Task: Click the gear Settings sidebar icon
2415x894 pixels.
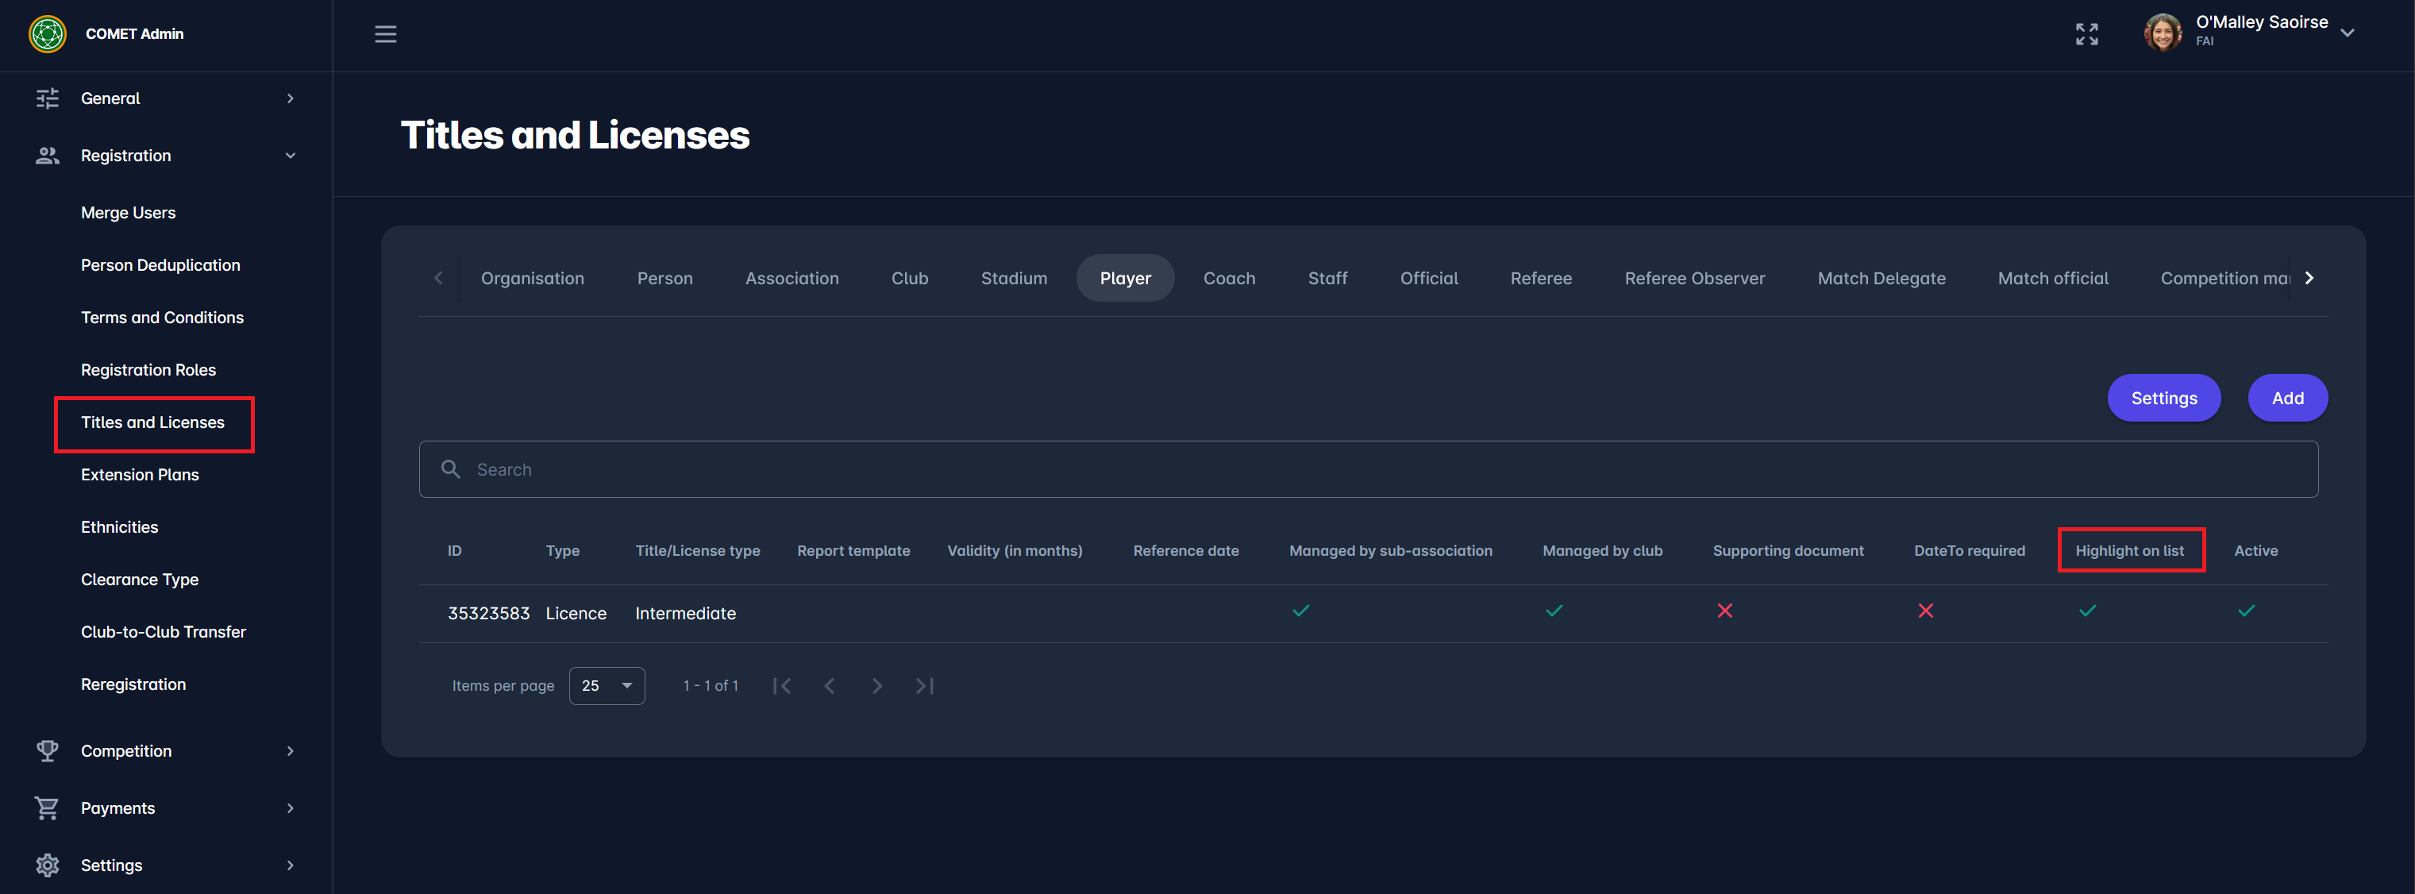Action: (x=47, y=865)
